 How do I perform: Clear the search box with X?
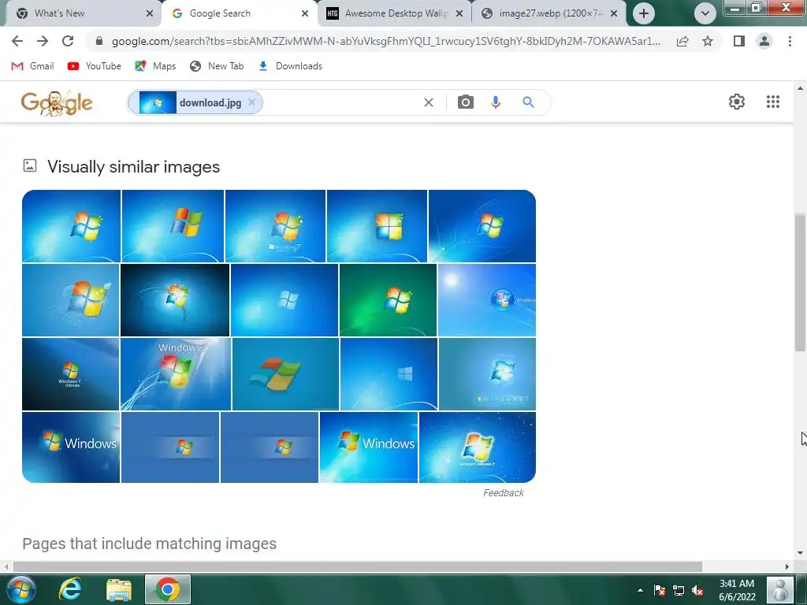pos(428,102)
